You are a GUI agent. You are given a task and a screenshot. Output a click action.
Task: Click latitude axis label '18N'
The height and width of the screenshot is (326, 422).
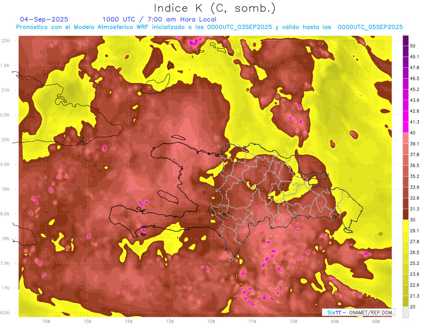[x=5, y=238]
